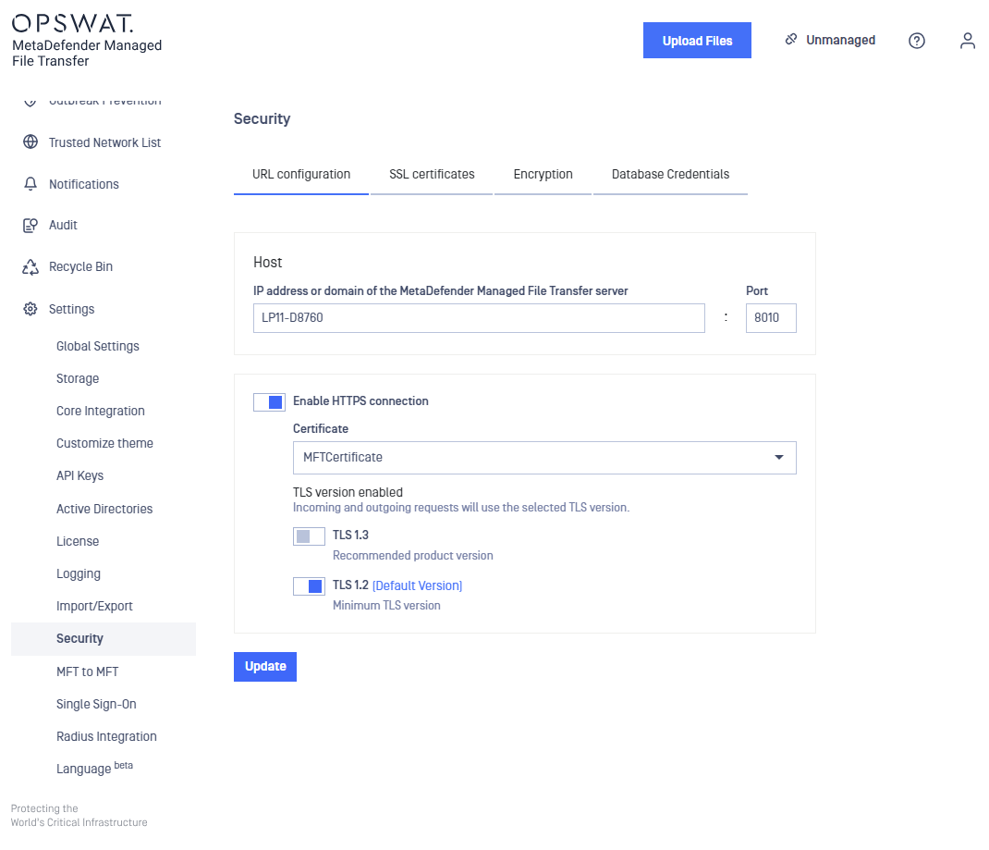The height and width of the screenshot is (850, 989).
Task: Click the OPSWAT logo
Action: point(72,24)
